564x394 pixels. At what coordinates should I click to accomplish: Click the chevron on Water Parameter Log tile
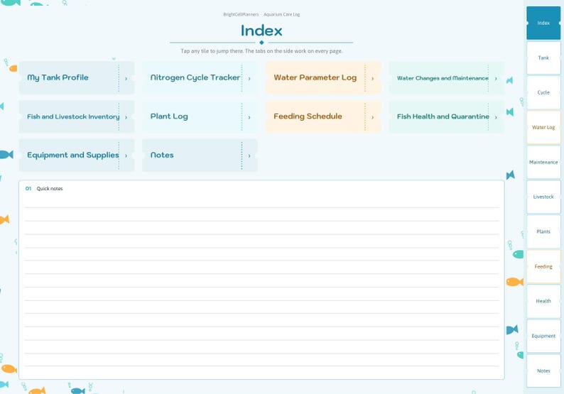pos(373,78)
